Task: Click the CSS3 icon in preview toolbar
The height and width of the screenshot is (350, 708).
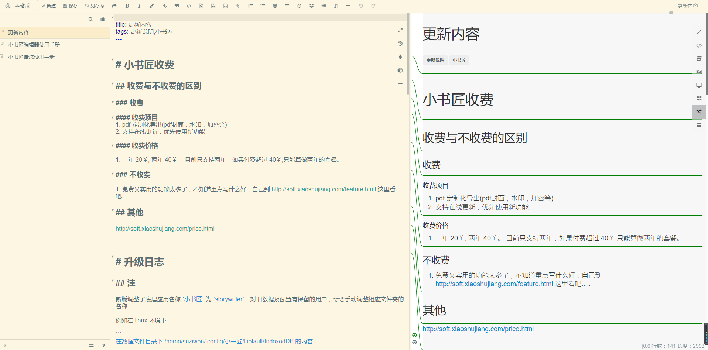Action: pyautogui.click(x=699, y=59)
